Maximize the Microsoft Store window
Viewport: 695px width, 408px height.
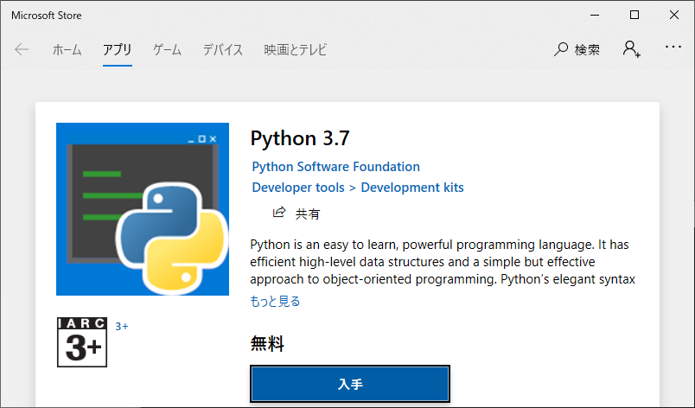pos(634,15)
